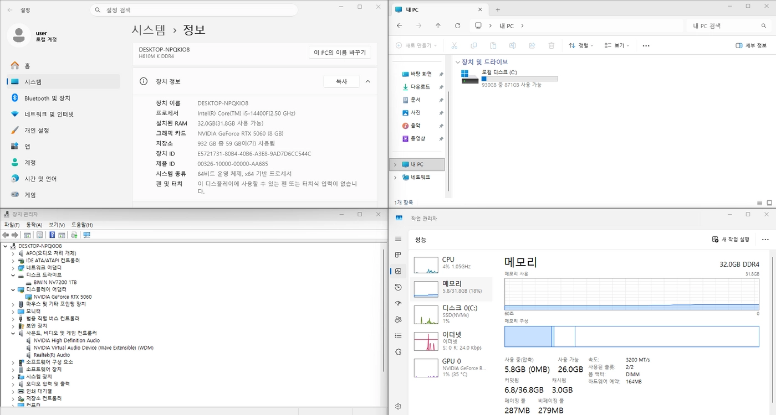The width and height of the screenshot is (776, 415).
Task: Select the Performance page icon in Task Manager
Action: 398,271
